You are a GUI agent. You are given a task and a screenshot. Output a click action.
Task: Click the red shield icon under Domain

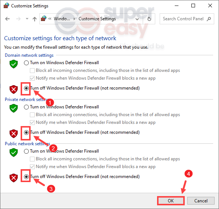pos(14,90)
